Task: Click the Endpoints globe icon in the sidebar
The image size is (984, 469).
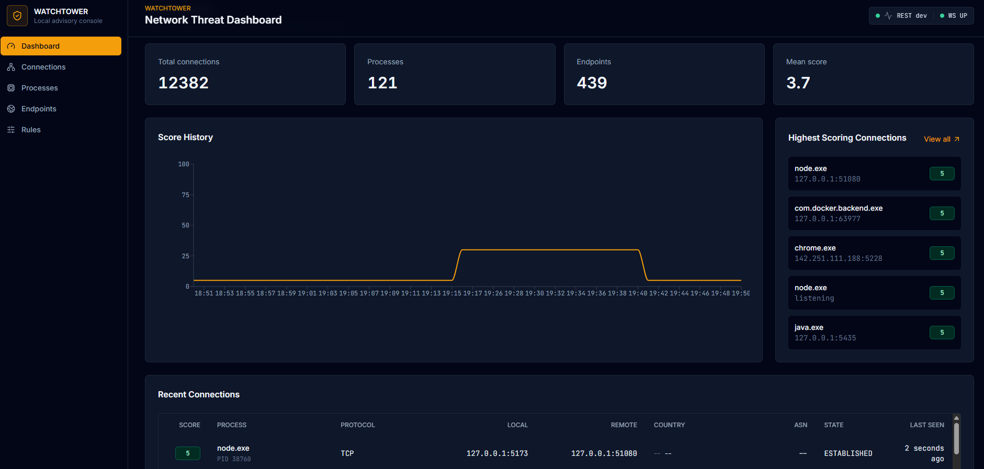Action: tap(11, 109)
